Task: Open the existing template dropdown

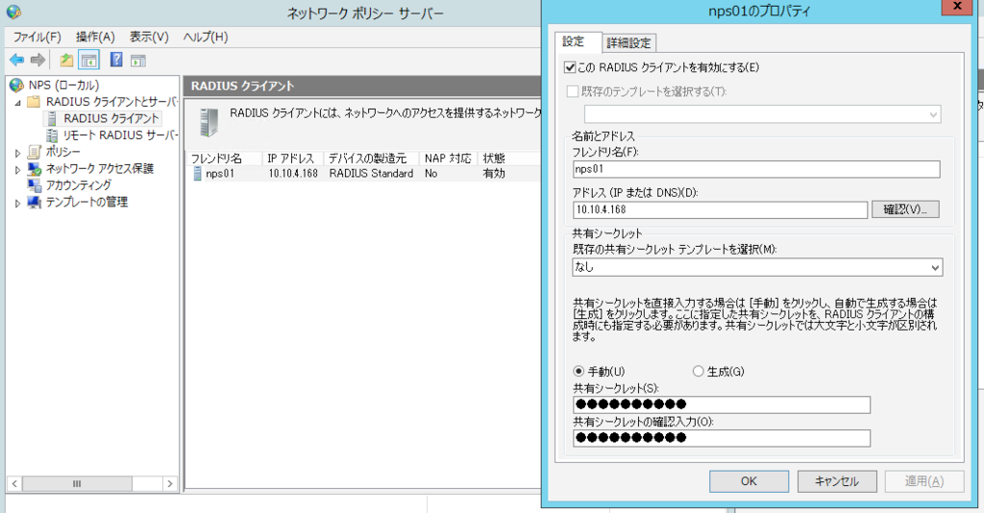Action: [762, 114]
